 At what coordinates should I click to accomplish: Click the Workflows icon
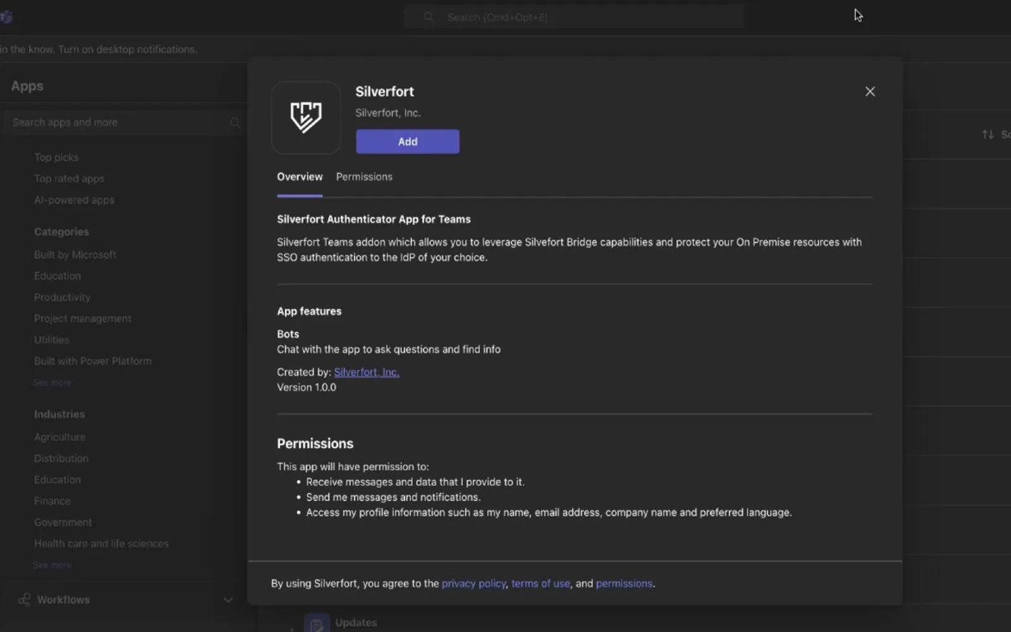24,600
